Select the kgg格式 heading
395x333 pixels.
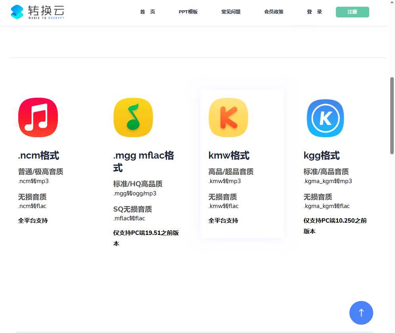(x=322, y=155)
